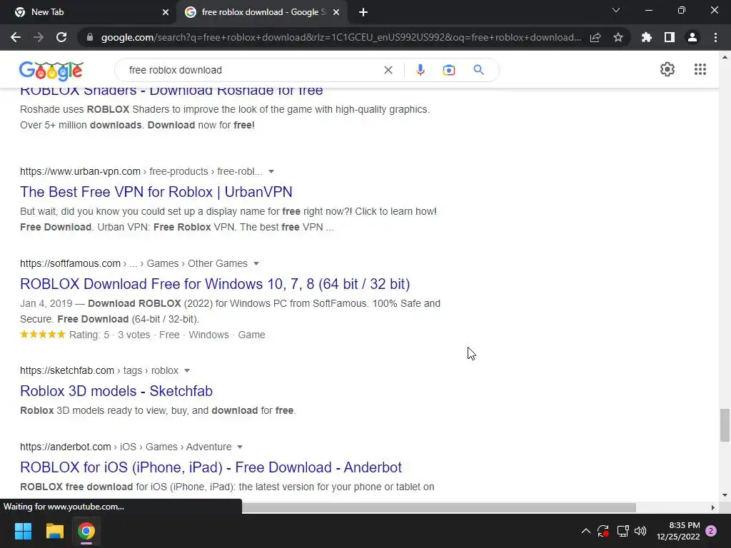The width and height of the screenshot is (731, 548).
Task: Go back to the previous page
Action: pyautogui.click(x=16, y=37)
